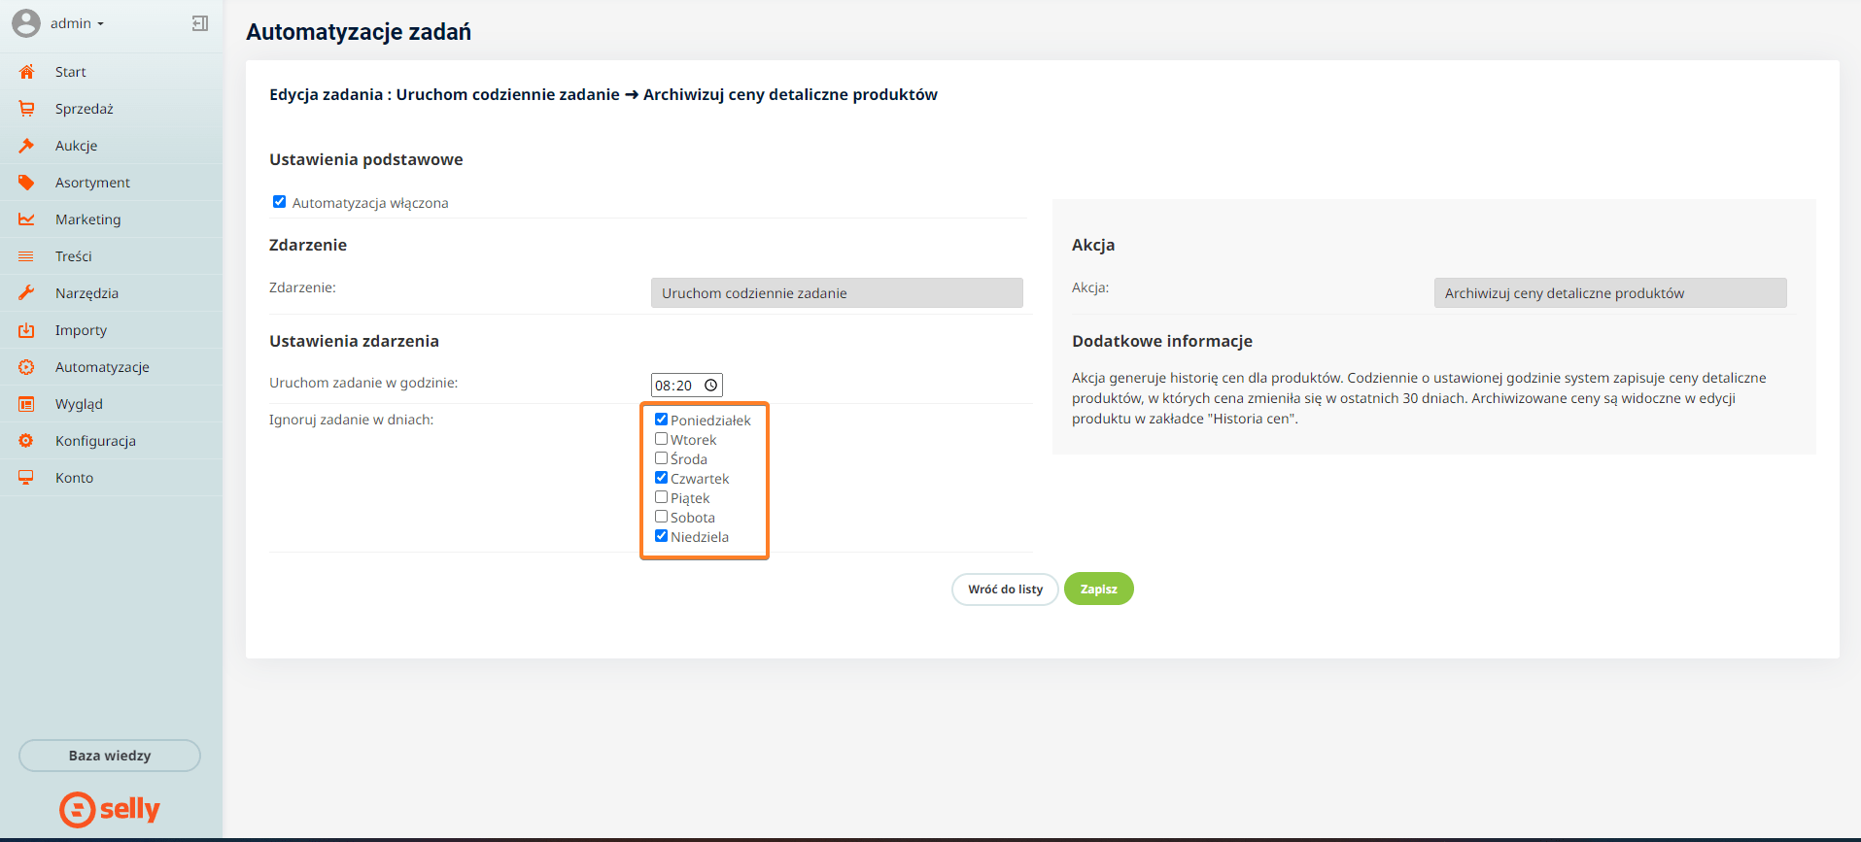Click the wrench icon for Narzędzia
1861x842 pixels.
pos(26,293)
